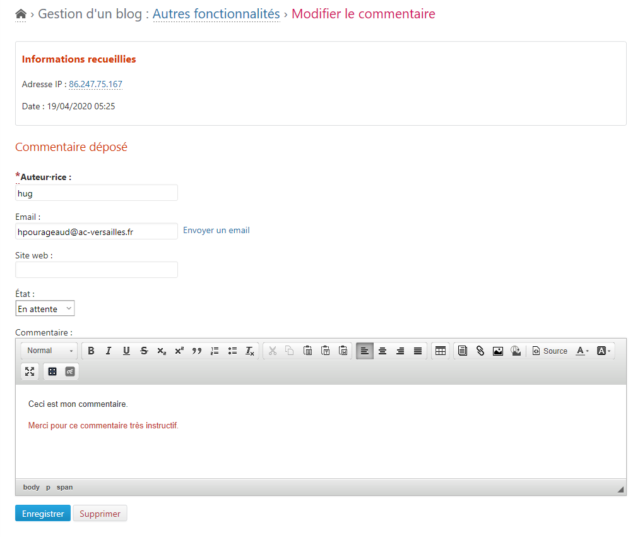Go to Autres fonctionnalités in the breadcrumb
Viewport: 640px width, 537px height.
click(216, 14)
